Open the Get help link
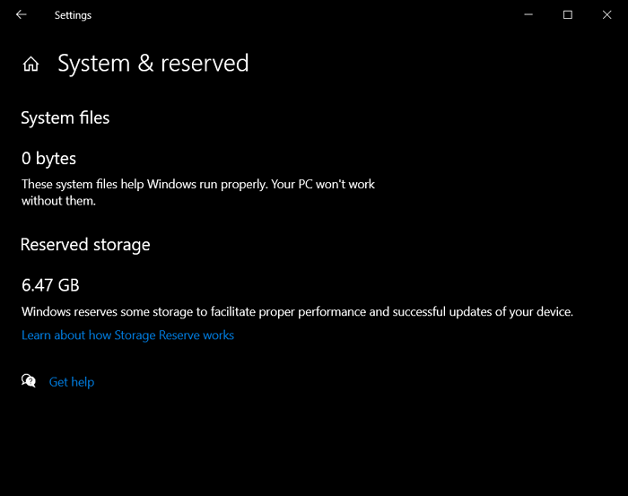 point(72,382)
